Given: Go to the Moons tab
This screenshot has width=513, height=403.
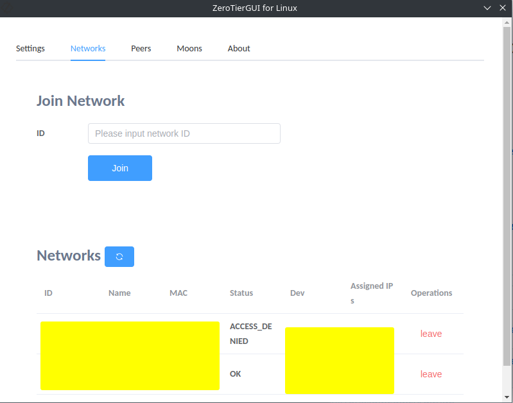Looking at the screenshot, I should coord(189,48).
